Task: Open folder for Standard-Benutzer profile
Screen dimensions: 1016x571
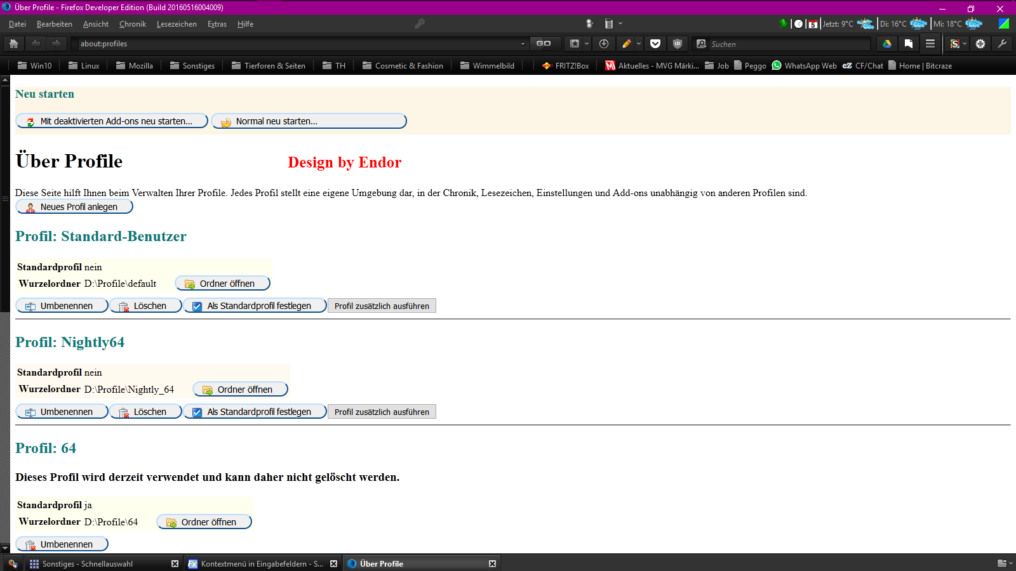Action: point(223,284)
